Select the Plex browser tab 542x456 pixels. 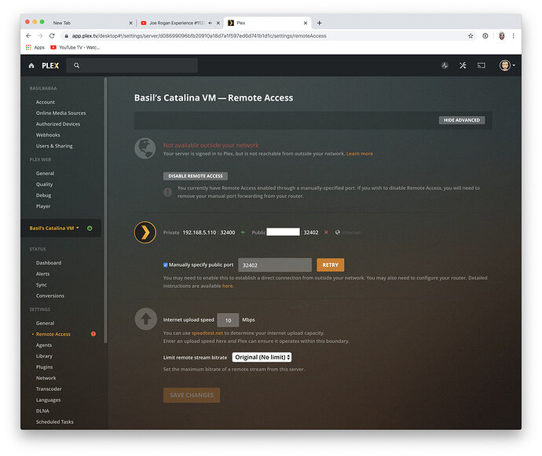266,23
